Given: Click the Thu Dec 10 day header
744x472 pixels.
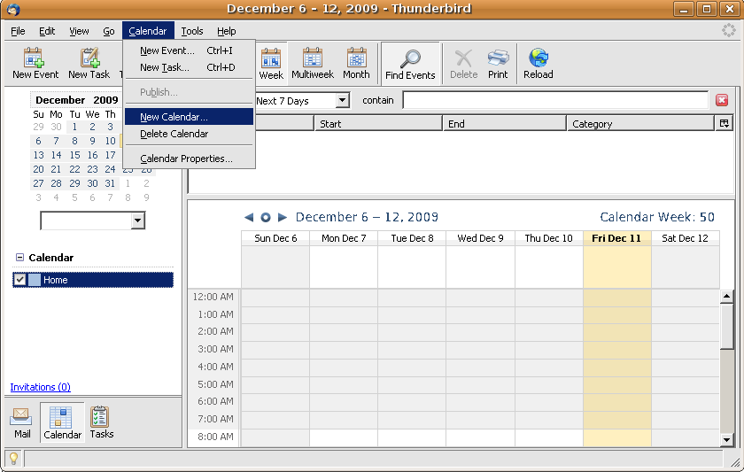Looking at the screenshot, I should tap(548, 238).
